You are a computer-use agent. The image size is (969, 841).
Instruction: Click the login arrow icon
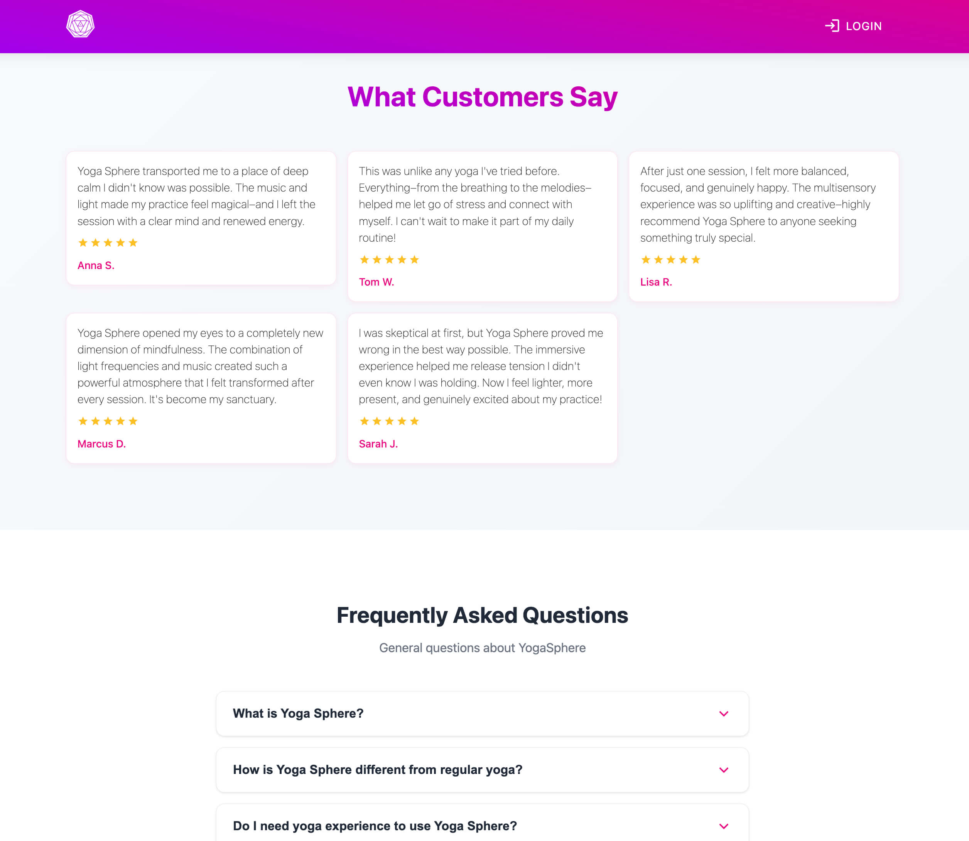click(832, 26)
